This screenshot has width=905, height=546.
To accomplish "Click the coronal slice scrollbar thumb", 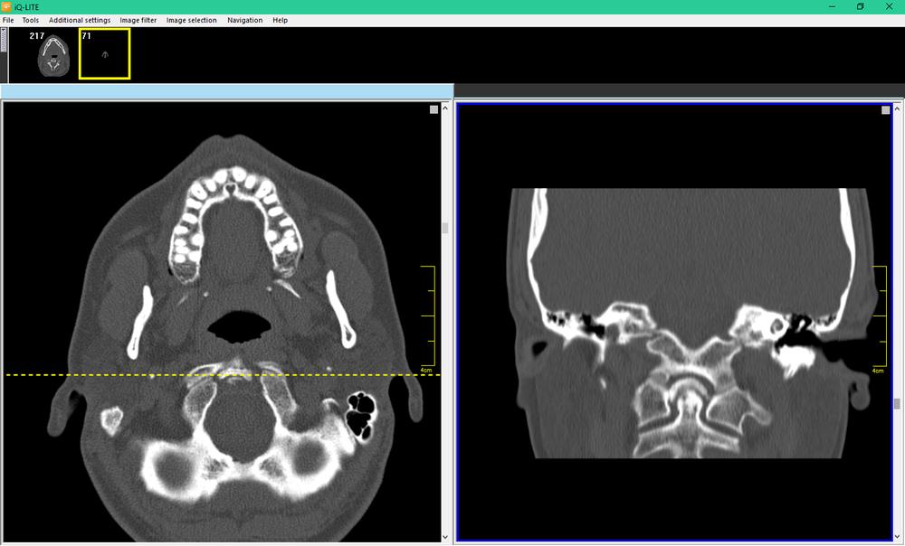I will point(898,404).
